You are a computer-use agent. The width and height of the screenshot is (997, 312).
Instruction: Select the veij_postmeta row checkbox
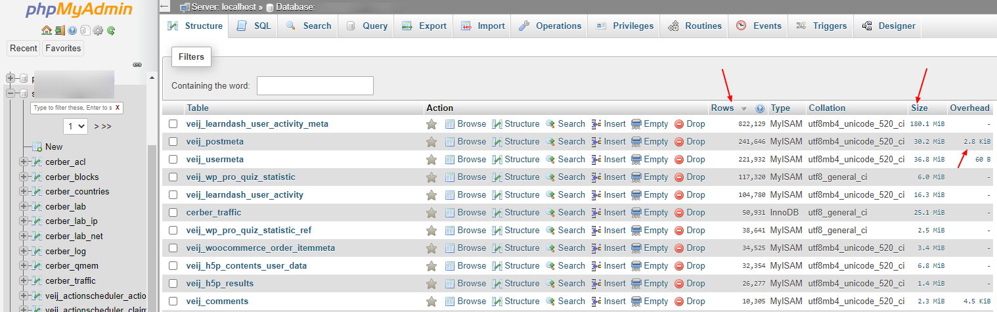click(x=173, y=142)
